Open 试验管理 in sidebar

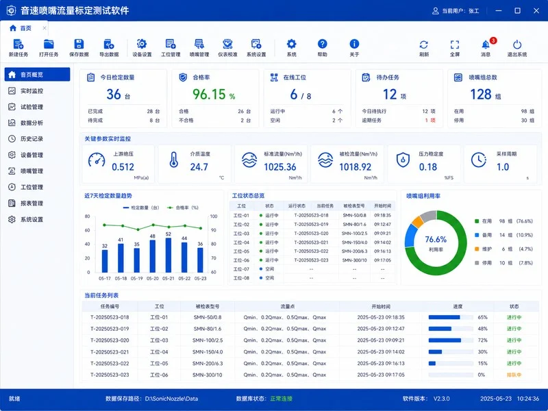pyautogui.click(x=37, y=107)
